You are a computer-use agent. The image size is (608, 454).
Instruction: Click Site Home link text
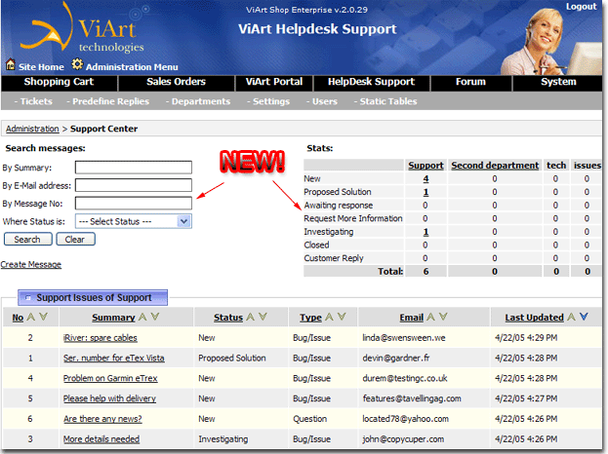[41, 67]
